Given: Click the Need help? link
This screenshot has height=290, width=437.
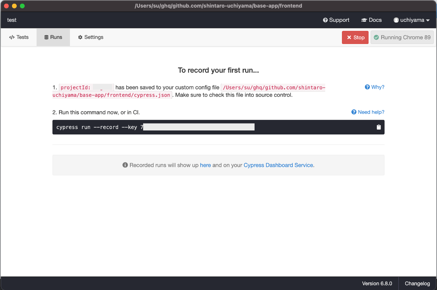Looking at the screenshot, I should tap(368, 112).
